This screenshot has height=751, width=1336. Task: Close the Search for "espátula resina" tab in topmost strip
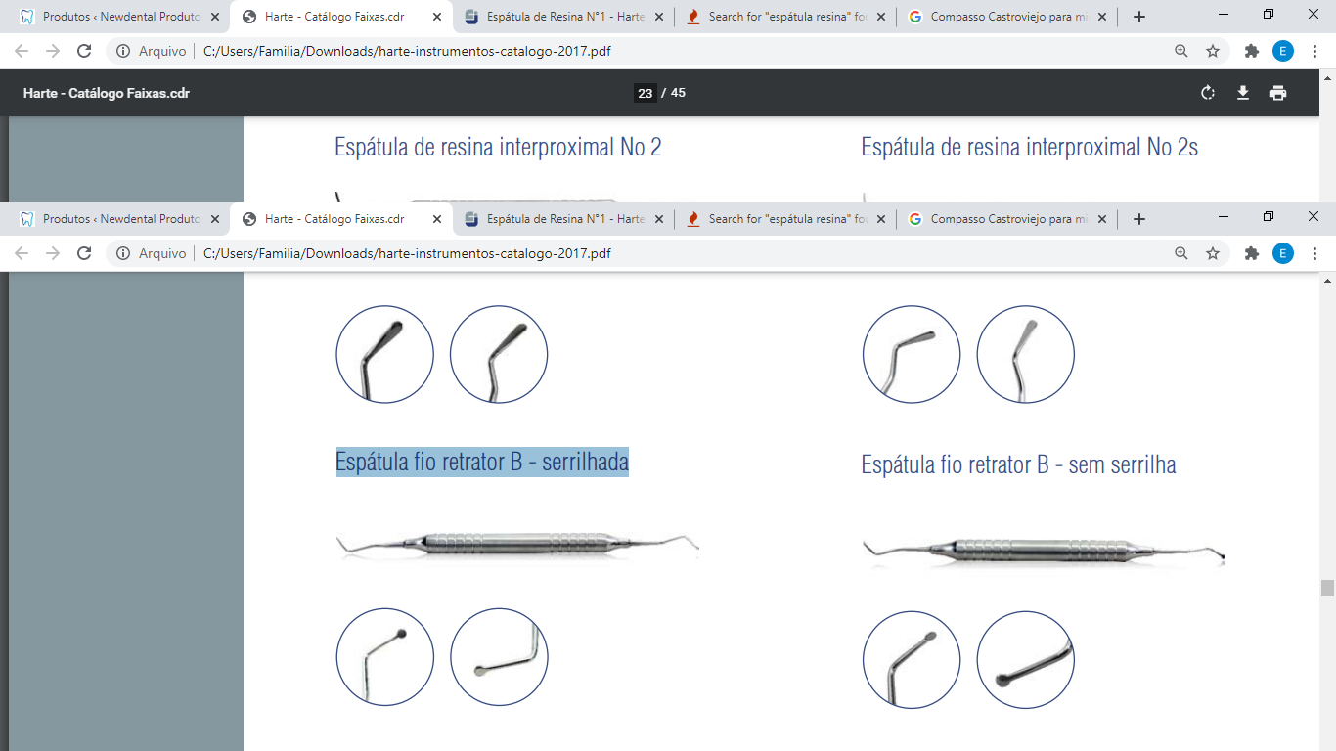pos(881,17)
